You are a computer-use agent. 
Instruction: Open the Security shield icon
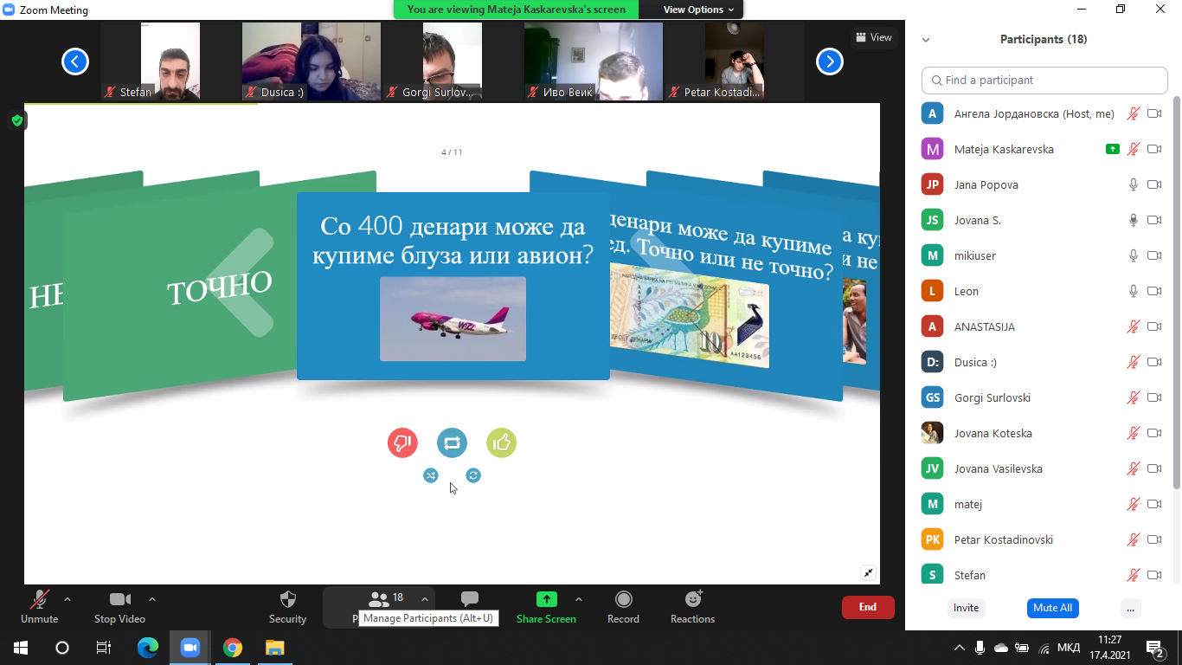[287, 600]
